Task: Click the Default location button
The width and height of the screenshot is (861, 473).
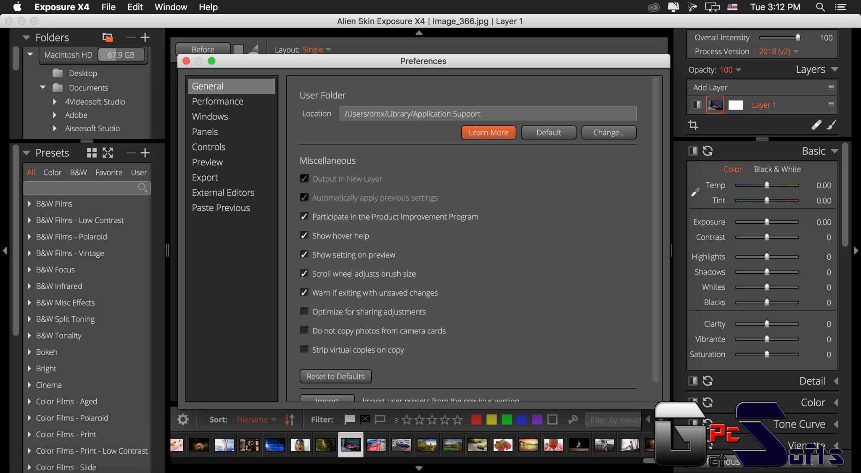Action: [549, 132]
